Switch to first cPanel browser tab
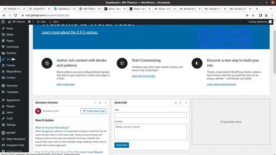The width and height of the screenshot is (276, 155). 14,9
